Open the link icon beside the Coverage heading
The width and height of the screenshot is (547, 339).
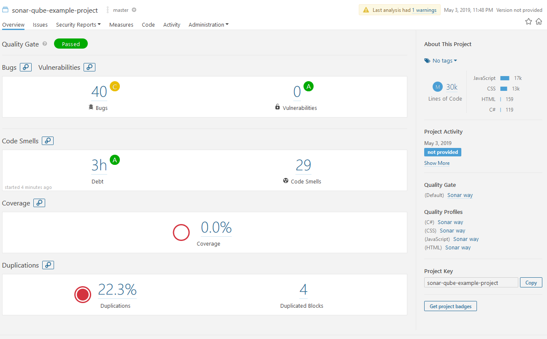pyautogui.click(x=39, y=203)
